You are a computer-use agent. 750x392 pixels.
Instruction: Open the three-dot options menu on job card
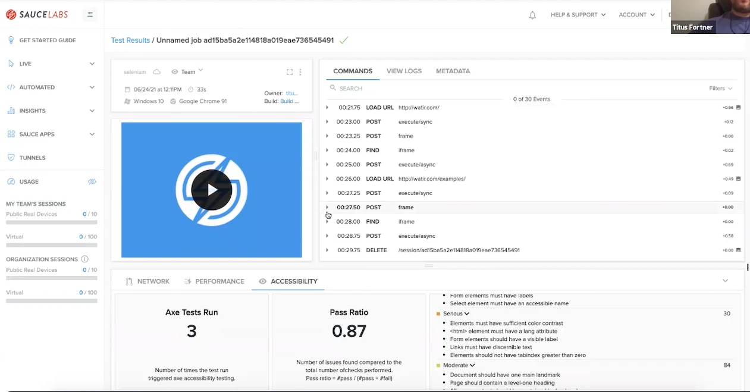[300, 71]
